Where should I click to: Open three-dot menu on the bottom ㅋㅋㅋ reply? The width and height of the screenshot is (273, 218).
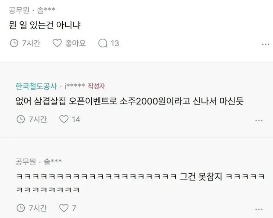point(259,209)
